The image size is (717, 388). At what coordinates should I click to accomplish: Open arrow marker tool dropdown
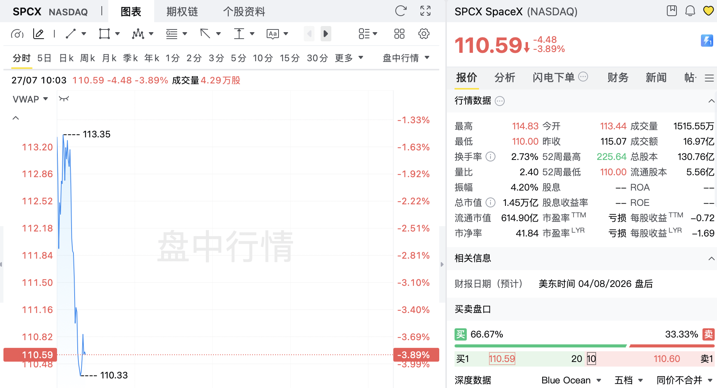pyautogui.click(x=218, y=34)
